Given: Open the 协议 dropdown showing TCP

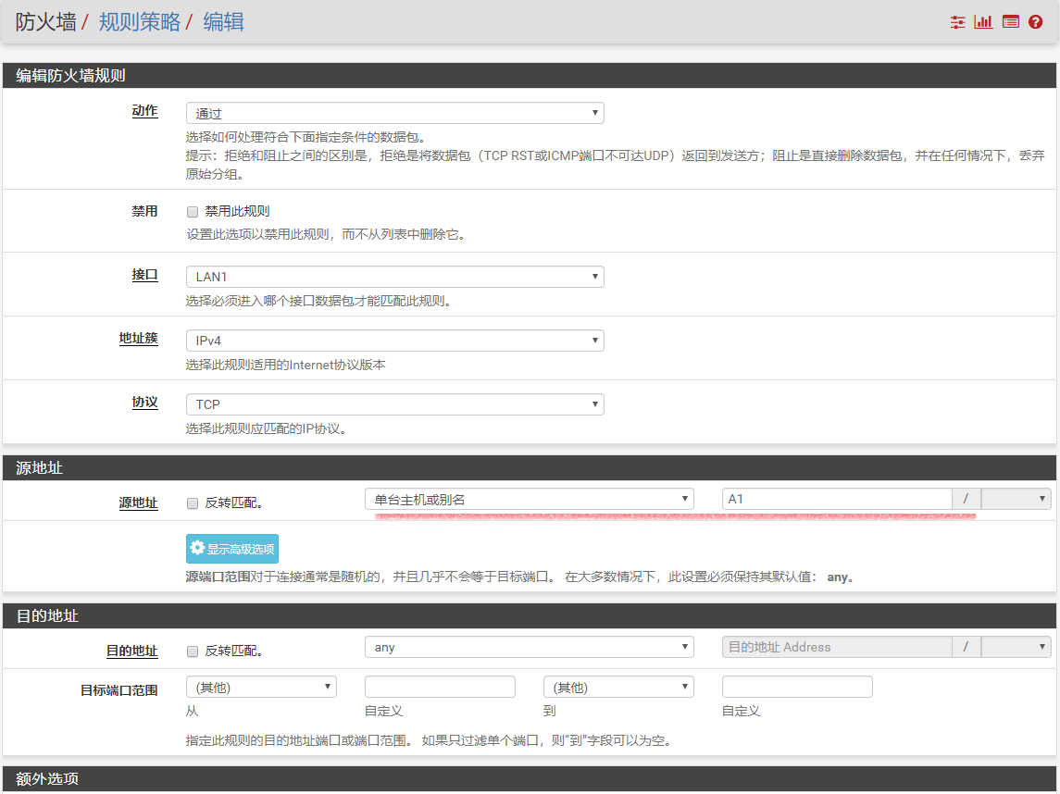Looking at the screenshot, I should point(394,404).
